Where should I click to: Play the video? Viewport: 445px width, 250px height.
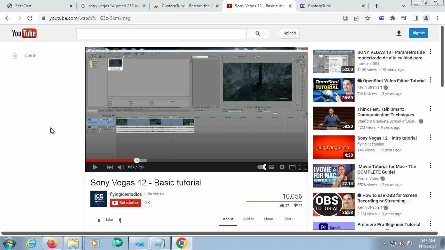coord(95,167)
